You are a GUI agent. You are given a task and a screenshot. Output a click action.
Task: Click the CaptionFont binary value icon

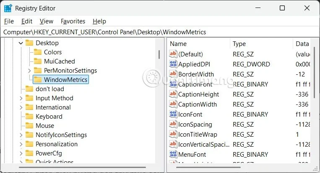pos(173,84)
